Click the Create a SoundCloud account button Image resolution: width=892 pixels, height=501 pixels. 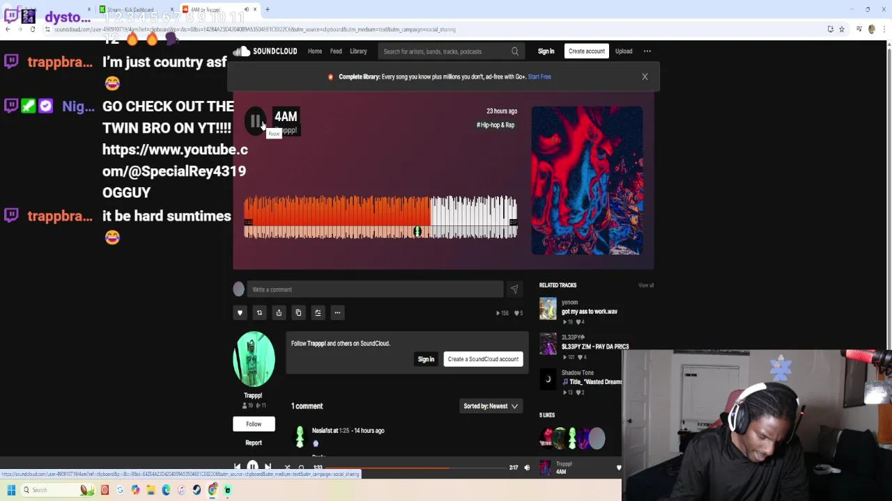pos(483,359)
